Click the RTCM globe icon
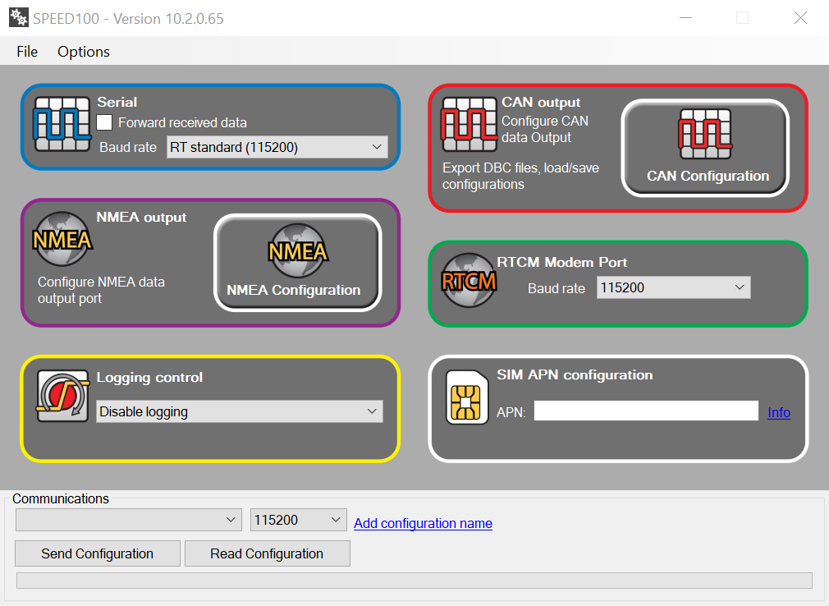This screenshot has height=606, width=829. pyautogui.click(x=469, y=281)
